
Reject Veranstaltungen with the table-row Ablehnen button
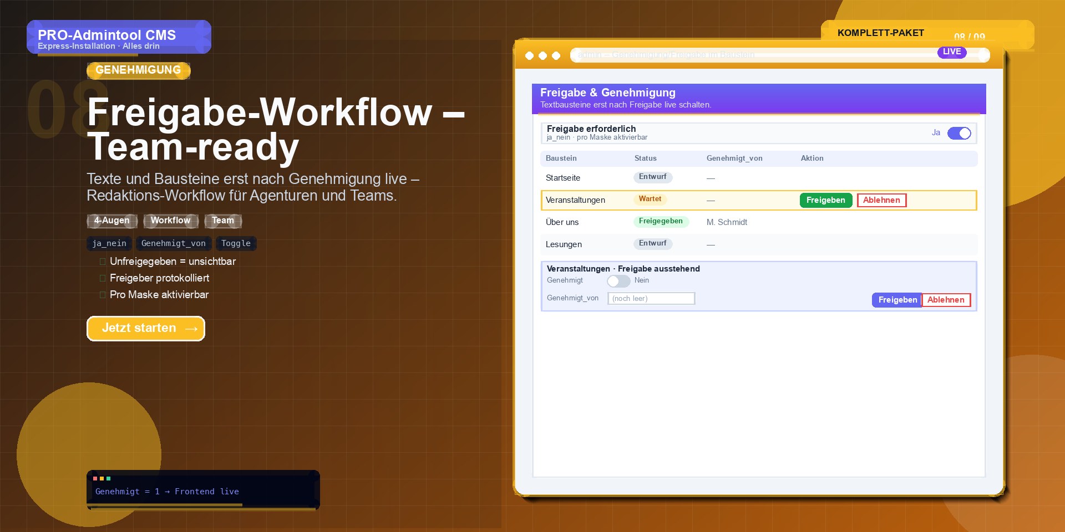[x=881, y=200]
